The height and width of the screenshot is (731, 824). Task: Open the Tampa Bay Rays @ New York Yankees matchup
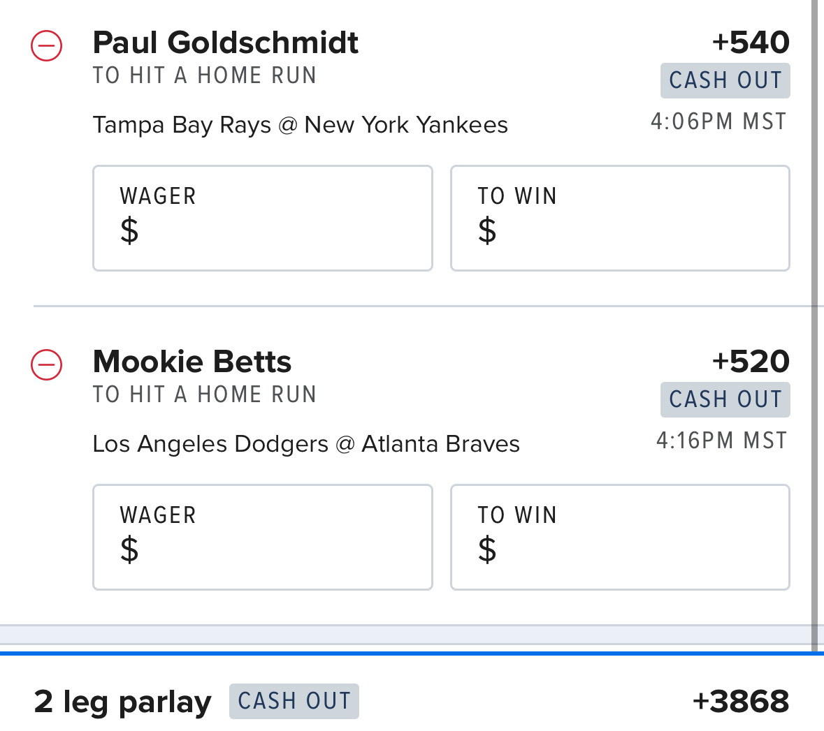pos(300,125)
